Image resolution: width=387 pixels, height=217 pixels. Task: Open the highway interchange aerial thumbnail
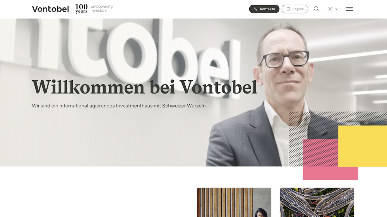[x=317, y=202]
